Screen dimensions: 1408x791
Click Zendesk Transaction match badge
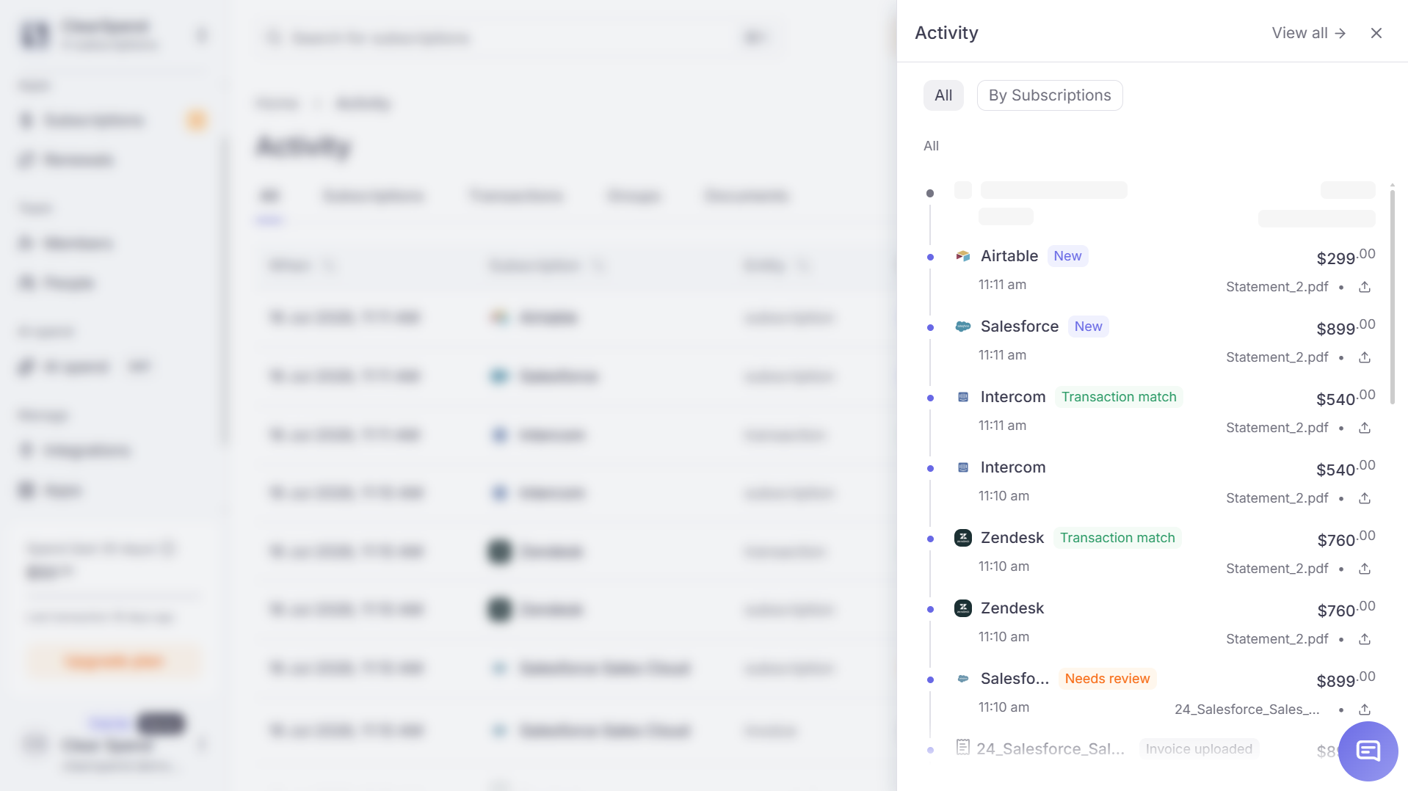click(x=1117, y=538)
